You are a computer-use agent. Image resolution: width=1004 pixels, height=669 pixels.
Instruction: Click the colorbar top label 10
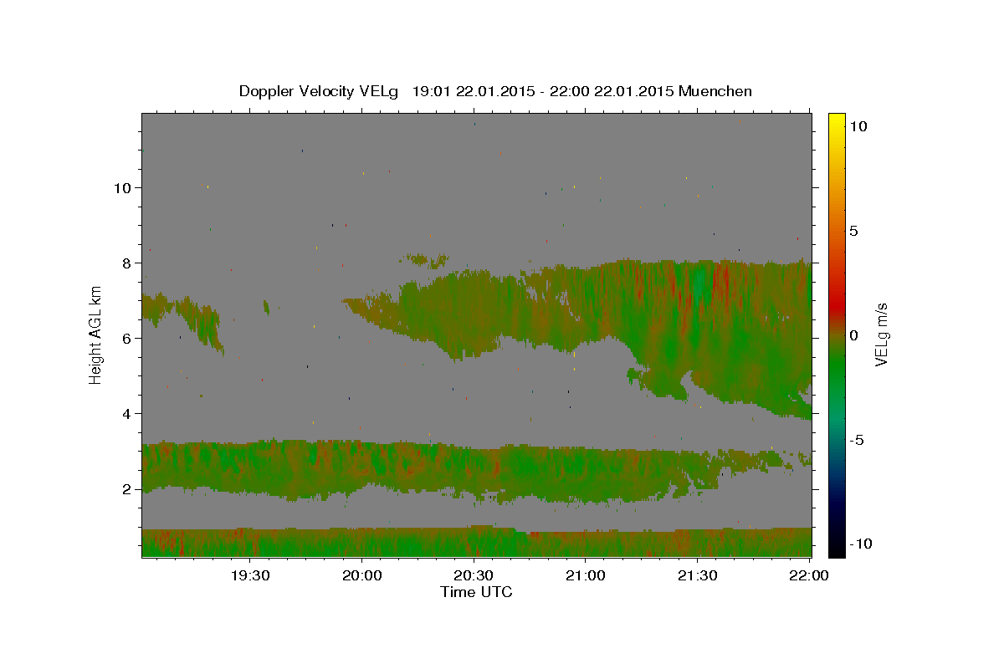[858, 126]
